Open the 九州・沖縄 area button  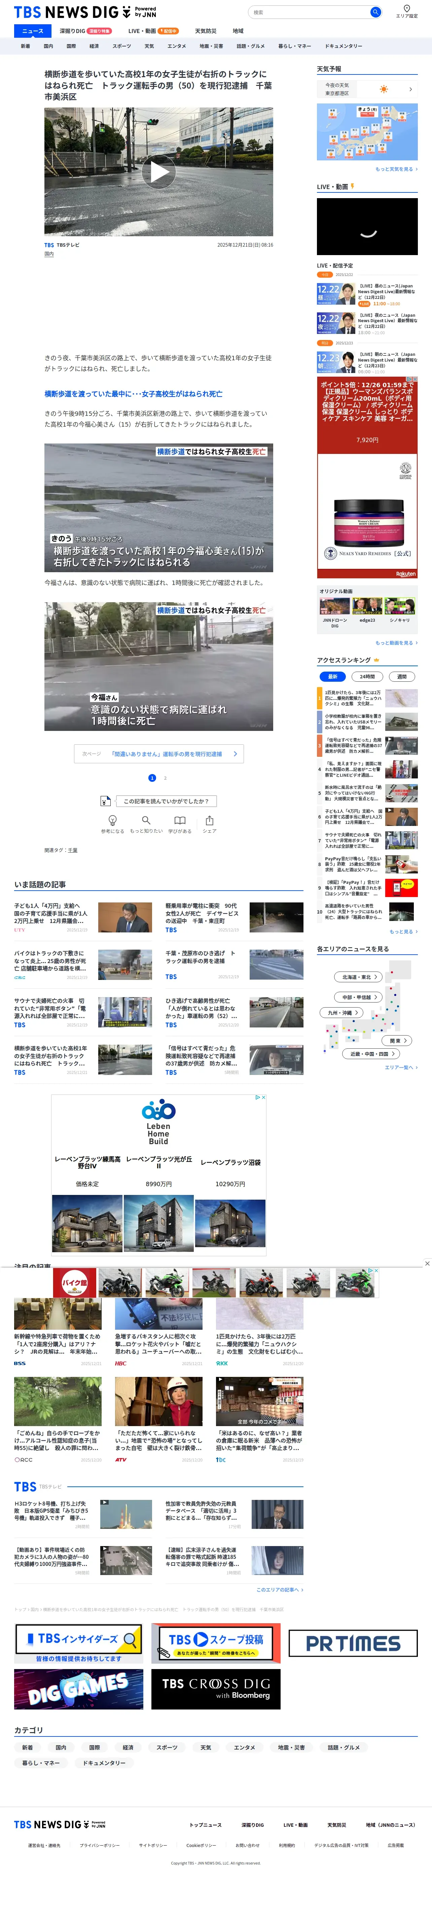[x=343, y=1013]
